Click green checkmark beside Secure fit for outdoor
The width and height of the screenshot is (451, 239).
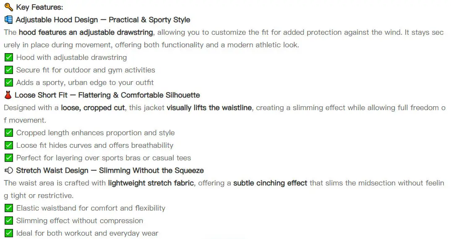[x=9, y=70]
